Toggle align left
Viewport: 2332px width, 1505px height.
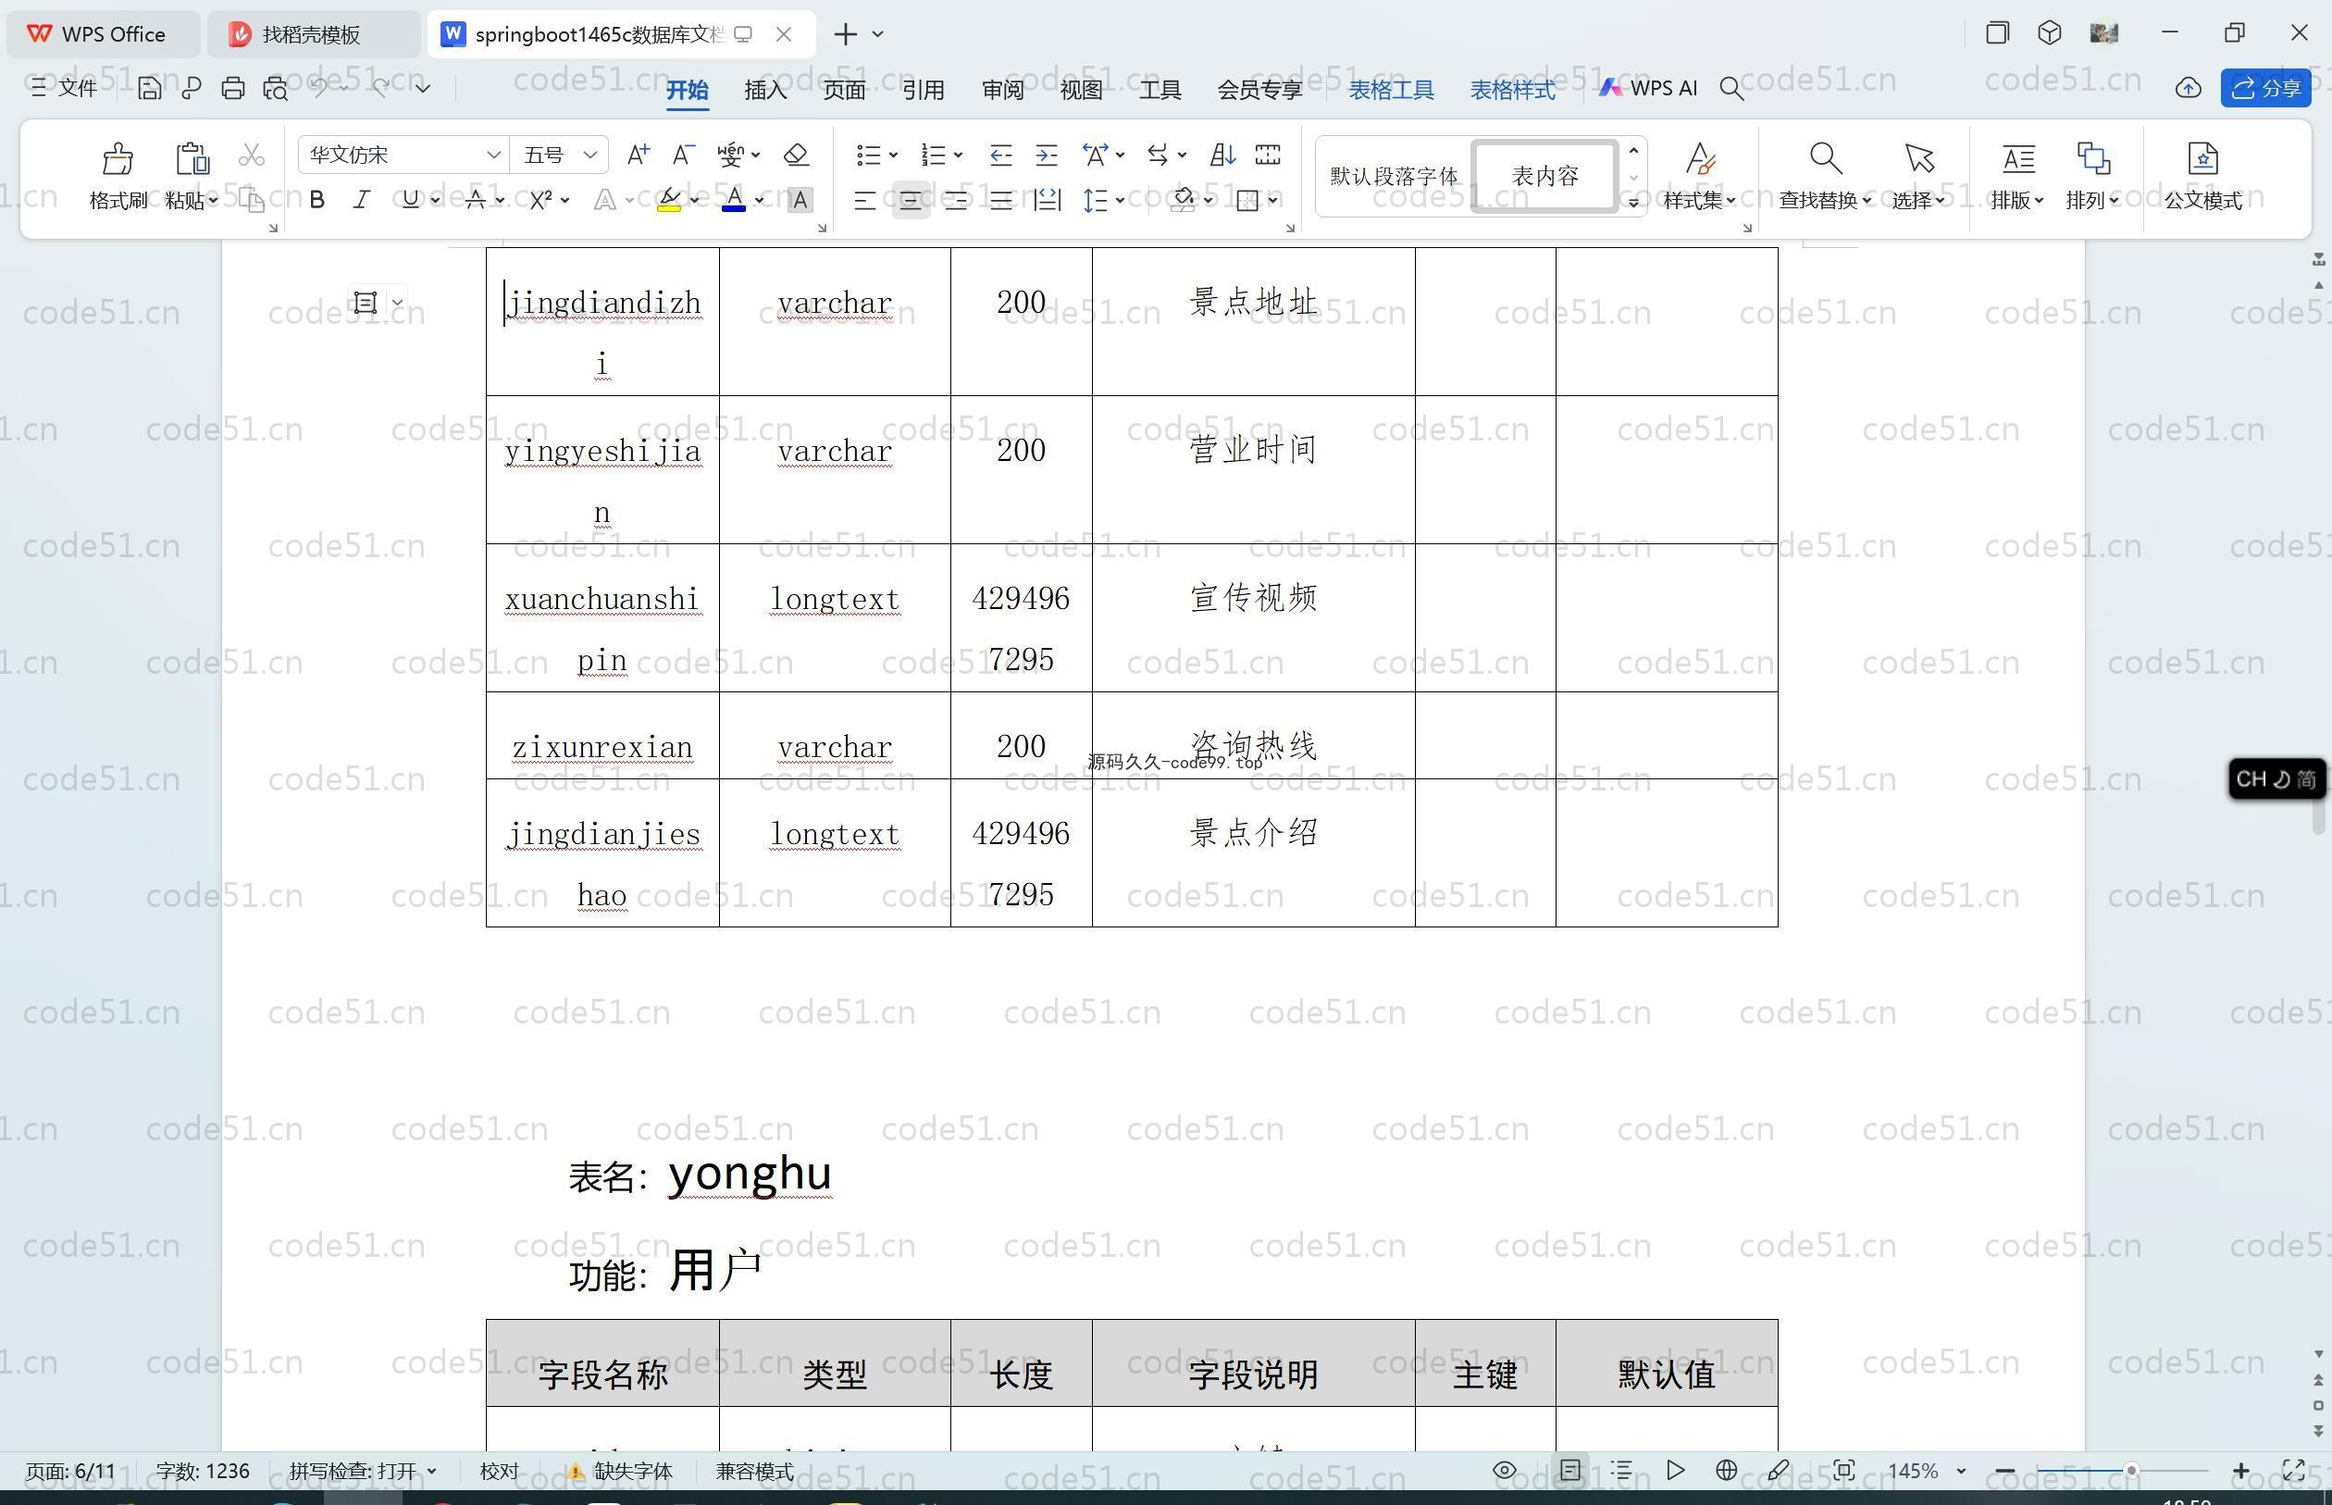(x=864, y=200)
